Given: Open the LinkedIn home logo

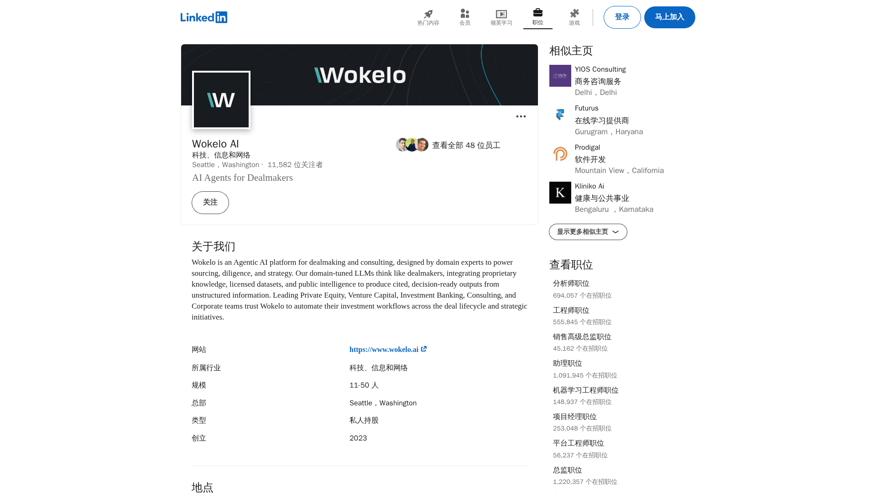Looking at the screenshot, I should click(204, 17).
